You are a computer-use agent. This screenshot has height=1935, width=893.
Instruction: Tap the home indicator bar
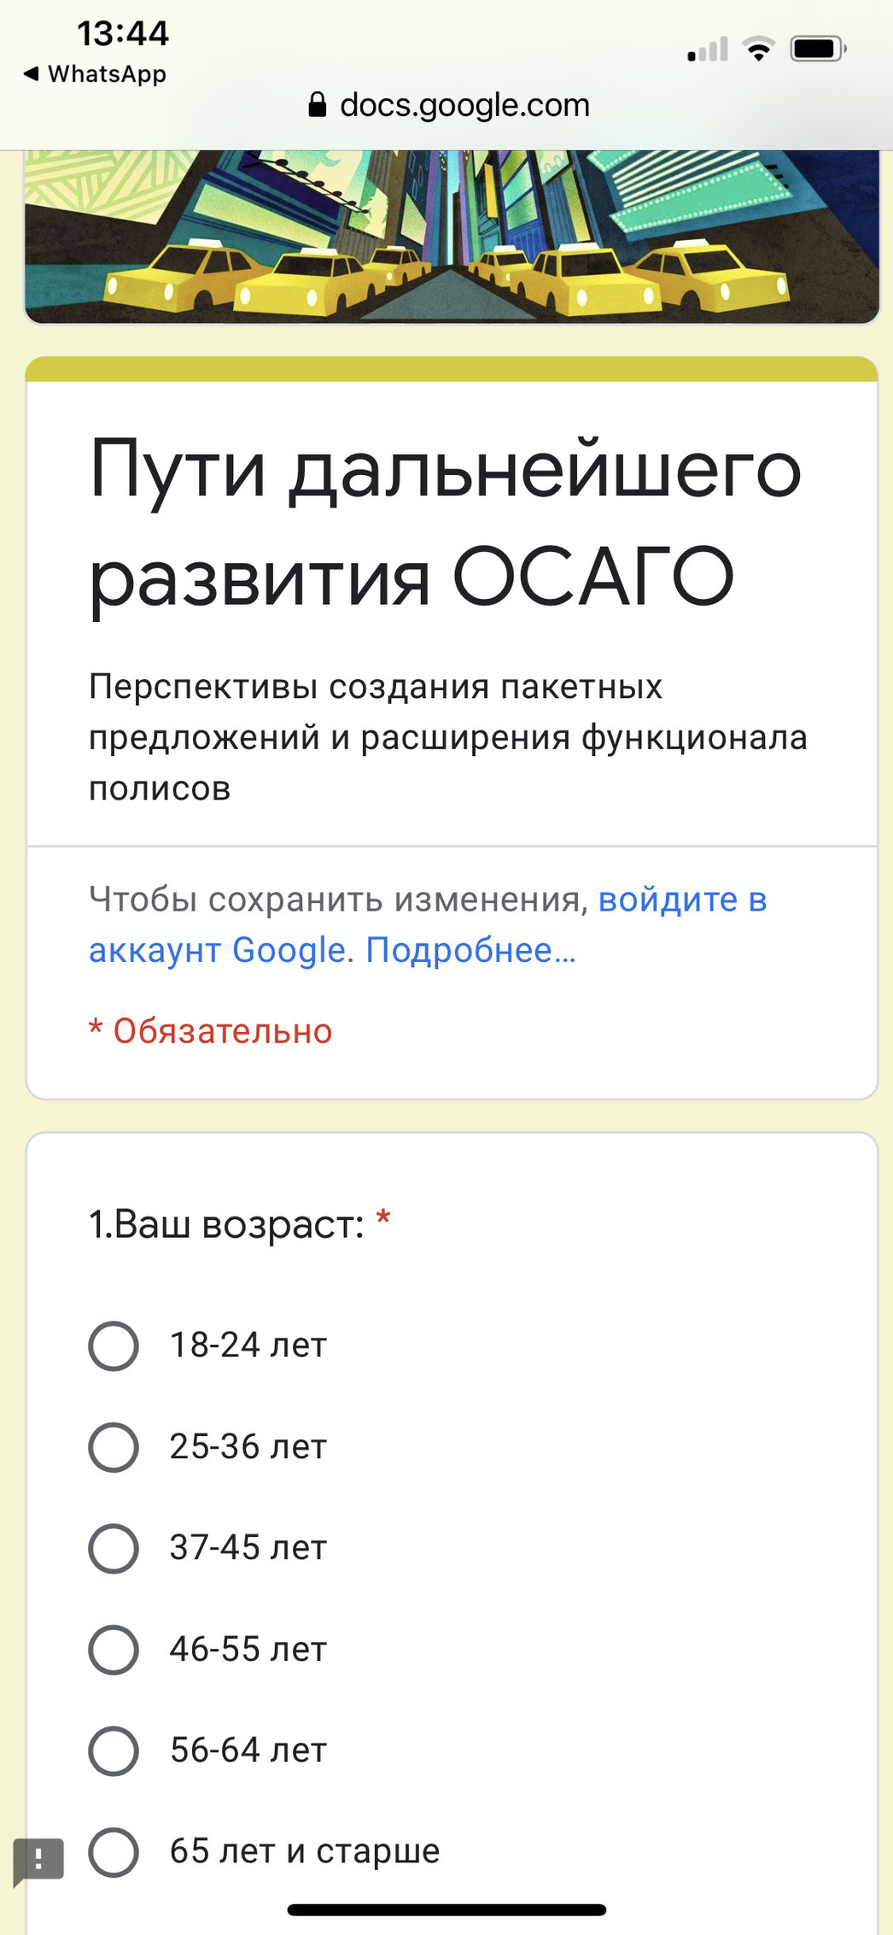(446, 1910)
